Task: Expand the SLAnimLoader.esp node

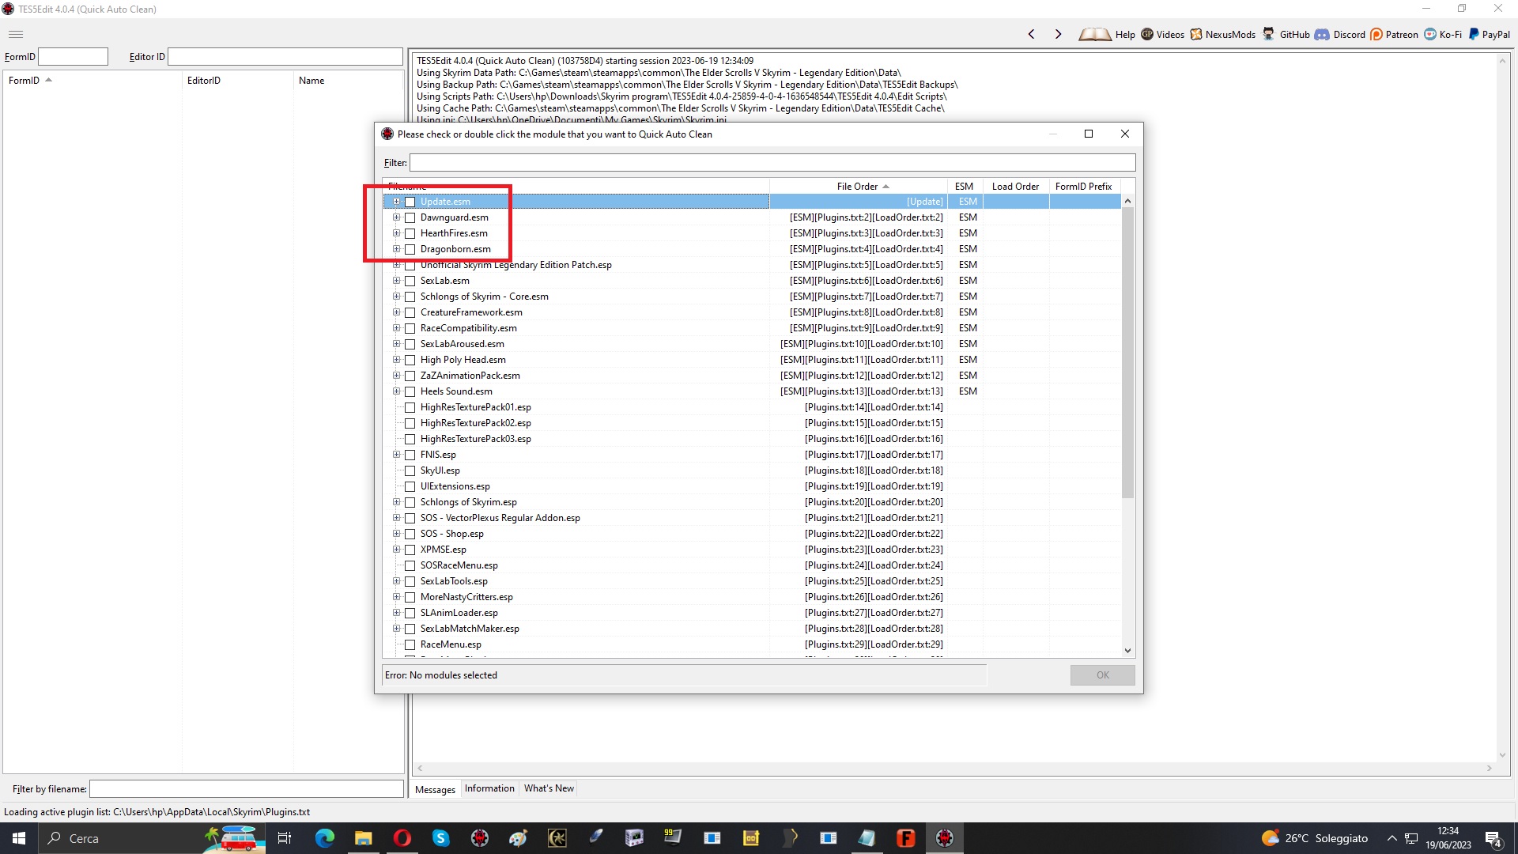Action: pos(396,612)
